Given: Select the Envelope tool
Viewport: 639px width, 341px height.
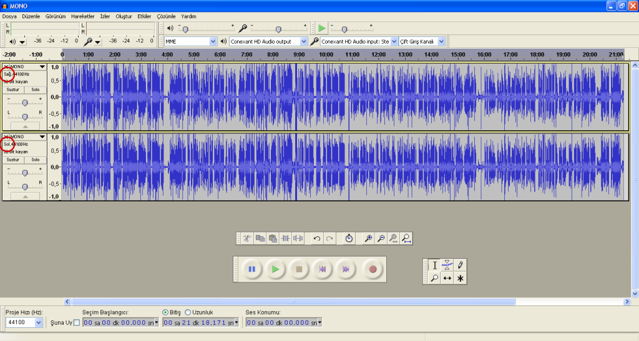Looking at the screenshot, I should [447, 266].
